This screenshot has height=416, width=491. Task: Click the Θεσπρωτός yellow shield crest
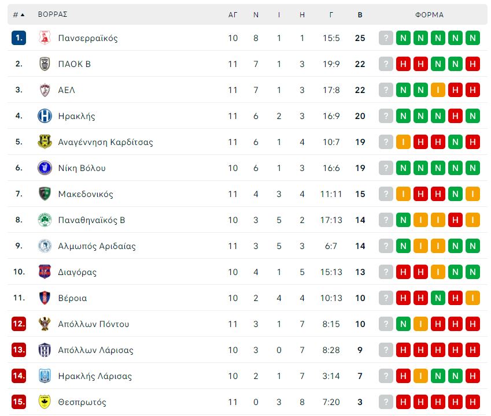pos(45,402)
